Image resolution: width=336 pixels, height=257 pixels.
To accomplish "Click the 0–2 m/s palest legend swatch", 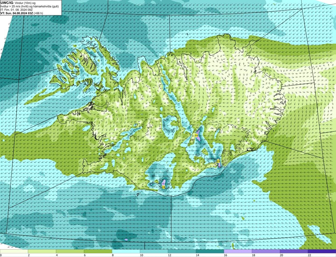I will coord(14,251).
